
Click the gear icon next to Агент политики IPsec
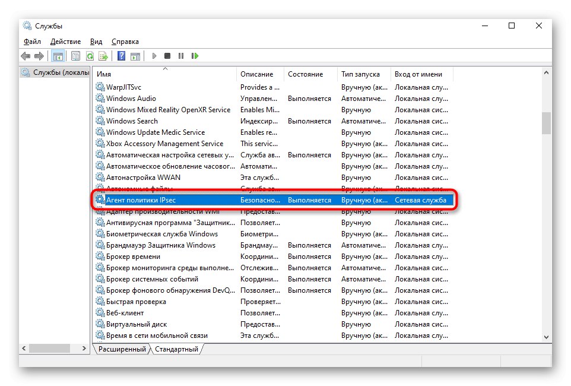[100, 200]
